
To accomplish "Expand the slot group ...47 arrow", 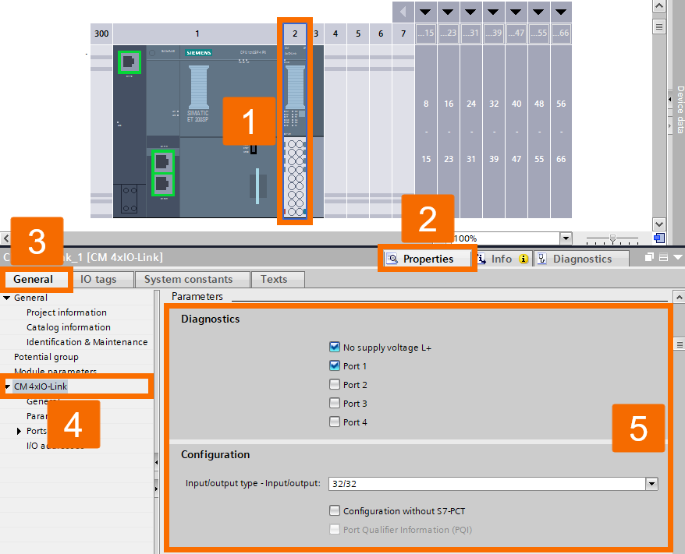I will pos(516,12).
